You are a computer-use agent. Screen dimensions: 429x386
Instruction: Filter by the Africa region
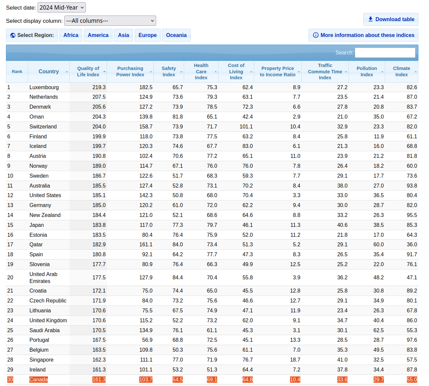click(x=71, y=35)
